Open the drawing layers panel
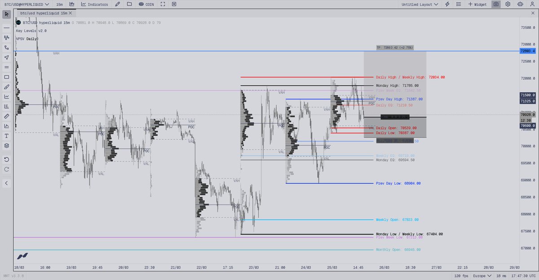The width and height of the screenshot is (539, 280). coord(7,146)
